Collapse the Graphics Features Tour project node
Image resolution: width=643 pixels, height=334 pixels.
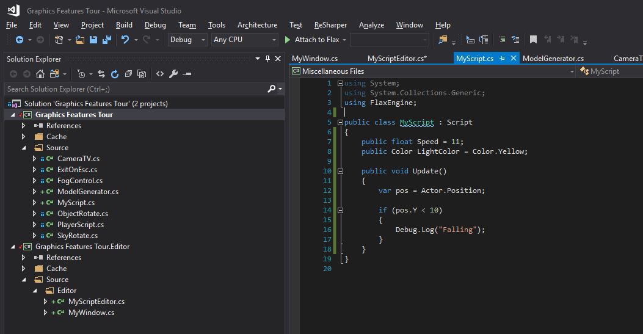pyautogui.click(x=13, y=115)
